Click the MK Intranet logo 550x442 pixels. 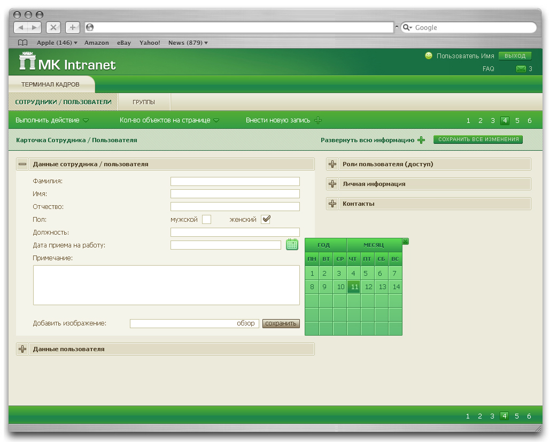tap(67, 62)
